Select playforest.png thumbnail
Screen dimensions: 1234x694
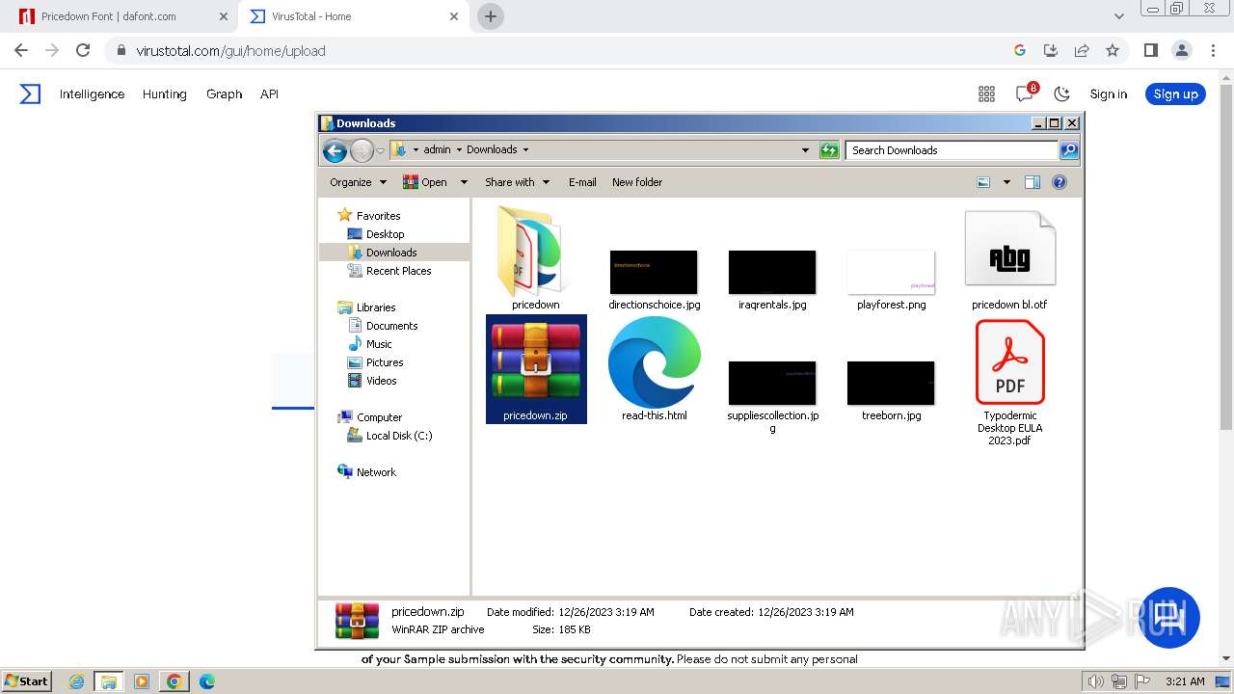(x=891, y=272)
